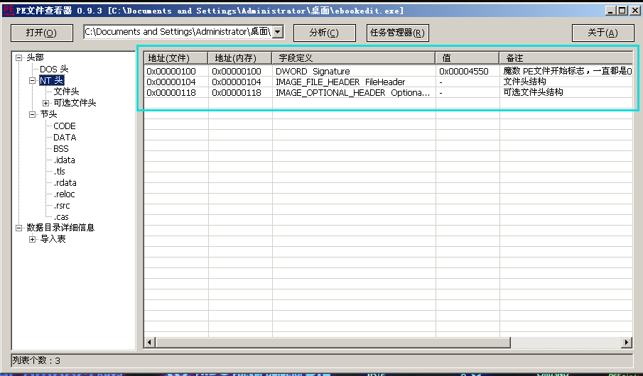643x376 pixels.
Task: Collapse the 头部 tree node
Action: pos(18,57)
